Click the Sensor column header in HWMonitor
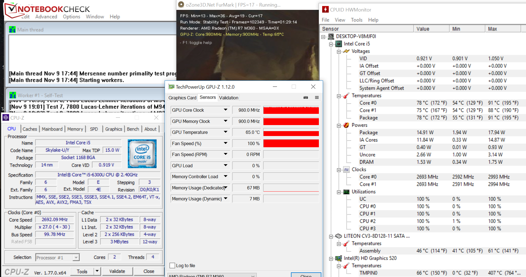Screen dimensions: 526x277 pos(367,29)
